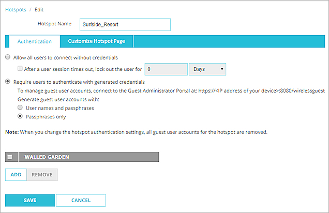Enable lock out after session timeout checkbox
Viewport: 329px width, 213px height.
[20, 69]
